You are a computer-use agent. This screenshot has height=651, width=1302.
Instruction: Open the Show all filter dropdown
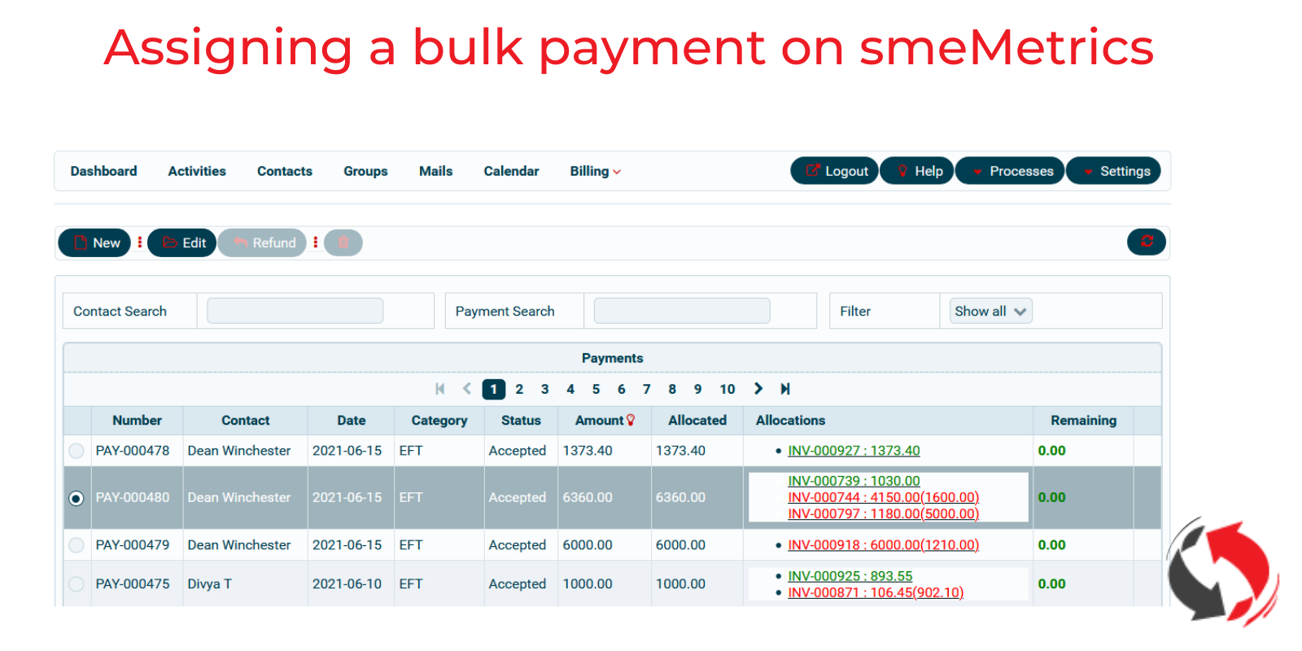click(991, 311)
